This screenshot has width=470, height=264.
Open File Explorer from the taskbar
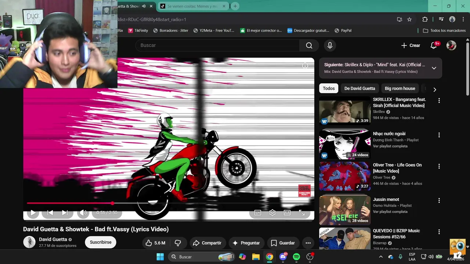tap(256, 257)
